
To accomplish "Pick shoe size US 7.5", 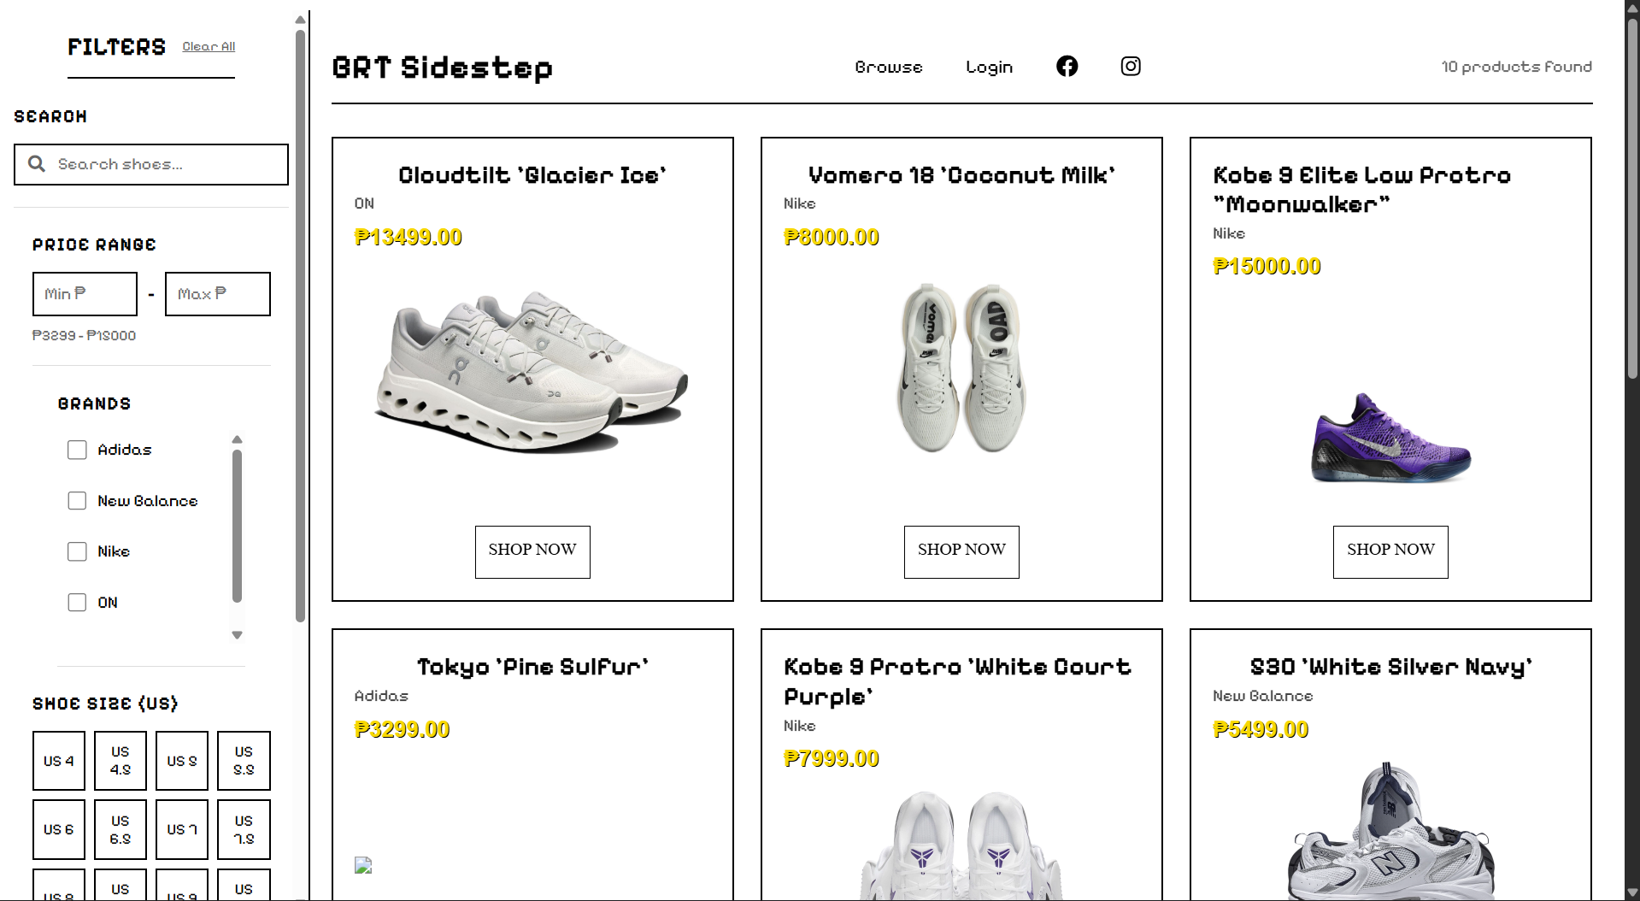I will point(244,828).
